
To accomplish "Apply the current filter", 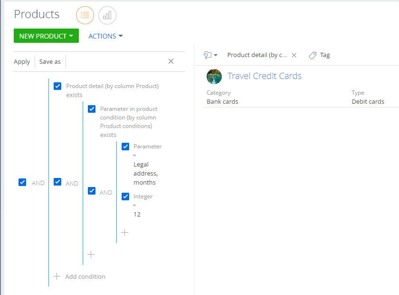I will [x=22, y=61].
